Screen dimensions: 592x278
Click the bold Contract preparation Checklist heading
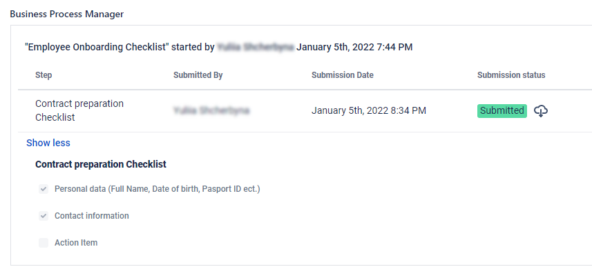(100, 165)
